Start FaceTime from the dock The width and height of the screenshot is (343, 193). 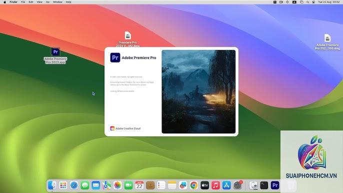(x=128, y=185)
